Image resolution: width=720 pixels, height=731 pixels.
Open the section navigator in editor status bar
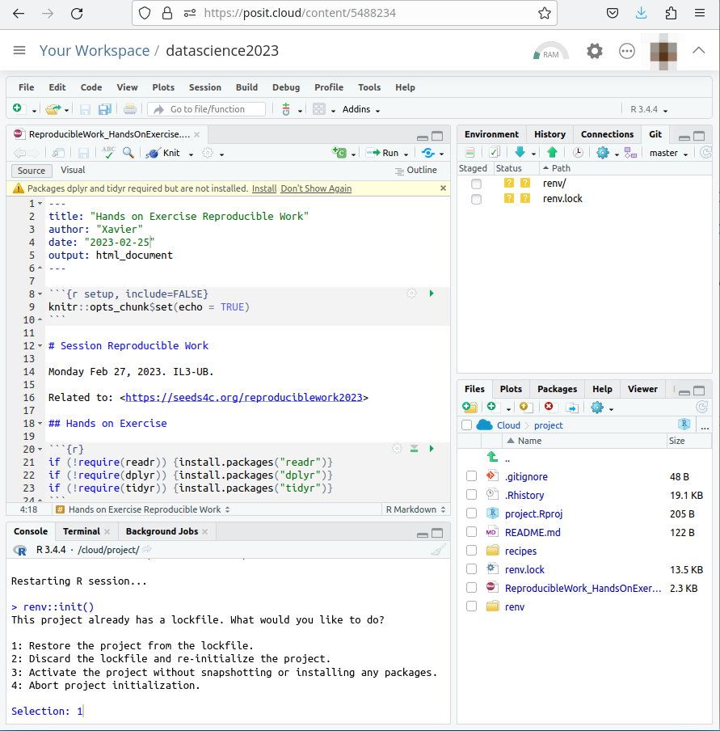(144, 509)
